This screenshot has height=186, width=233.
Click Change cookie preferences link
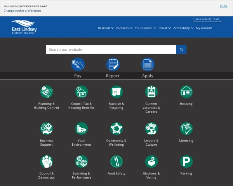click(23, 11)
